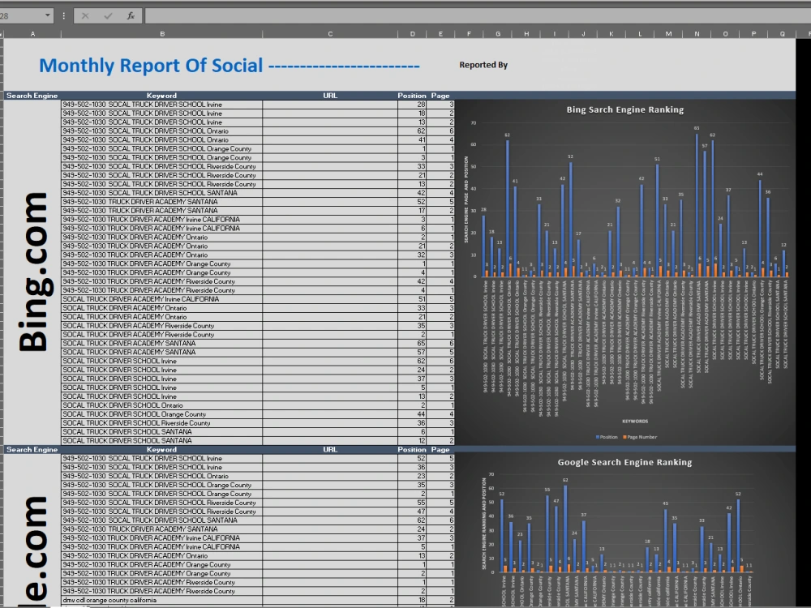The width and height of the screenshot is (811, 608).
Task: Click the Enter checkmark icon in formula bar
Action: [108, 16]
